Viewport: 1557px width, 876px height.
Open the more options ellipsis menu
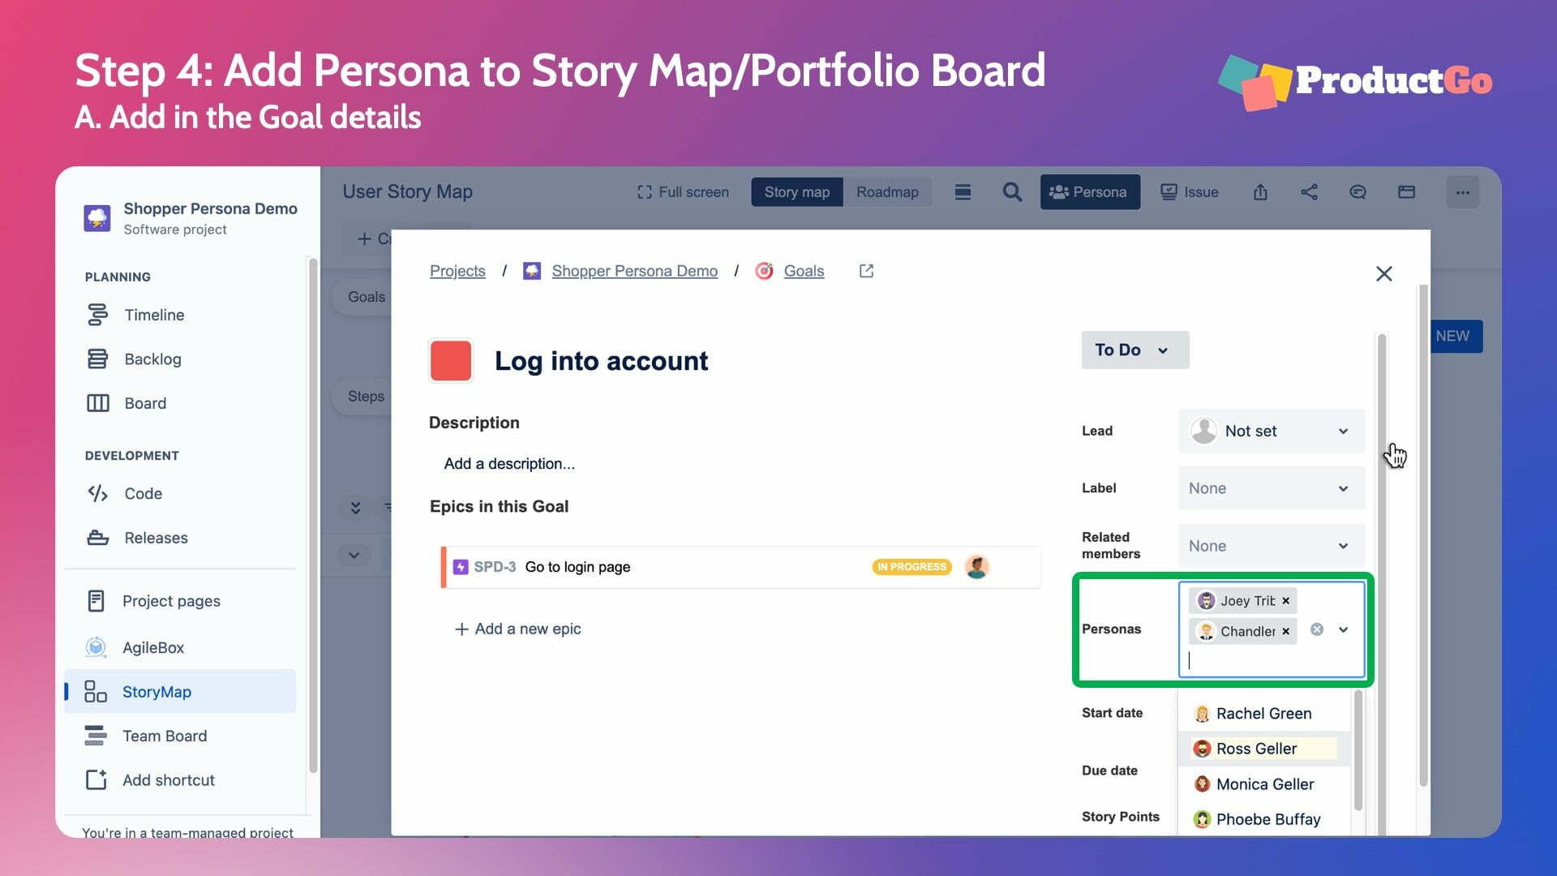[1462, 192]
